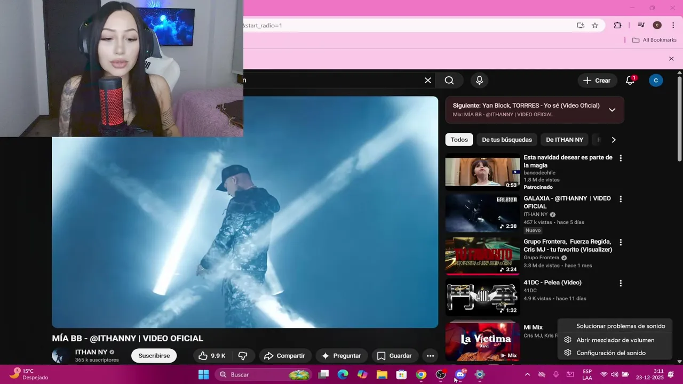Open menu for GALAXIA video
The image size is (683, 384).
tap(621, 199)
